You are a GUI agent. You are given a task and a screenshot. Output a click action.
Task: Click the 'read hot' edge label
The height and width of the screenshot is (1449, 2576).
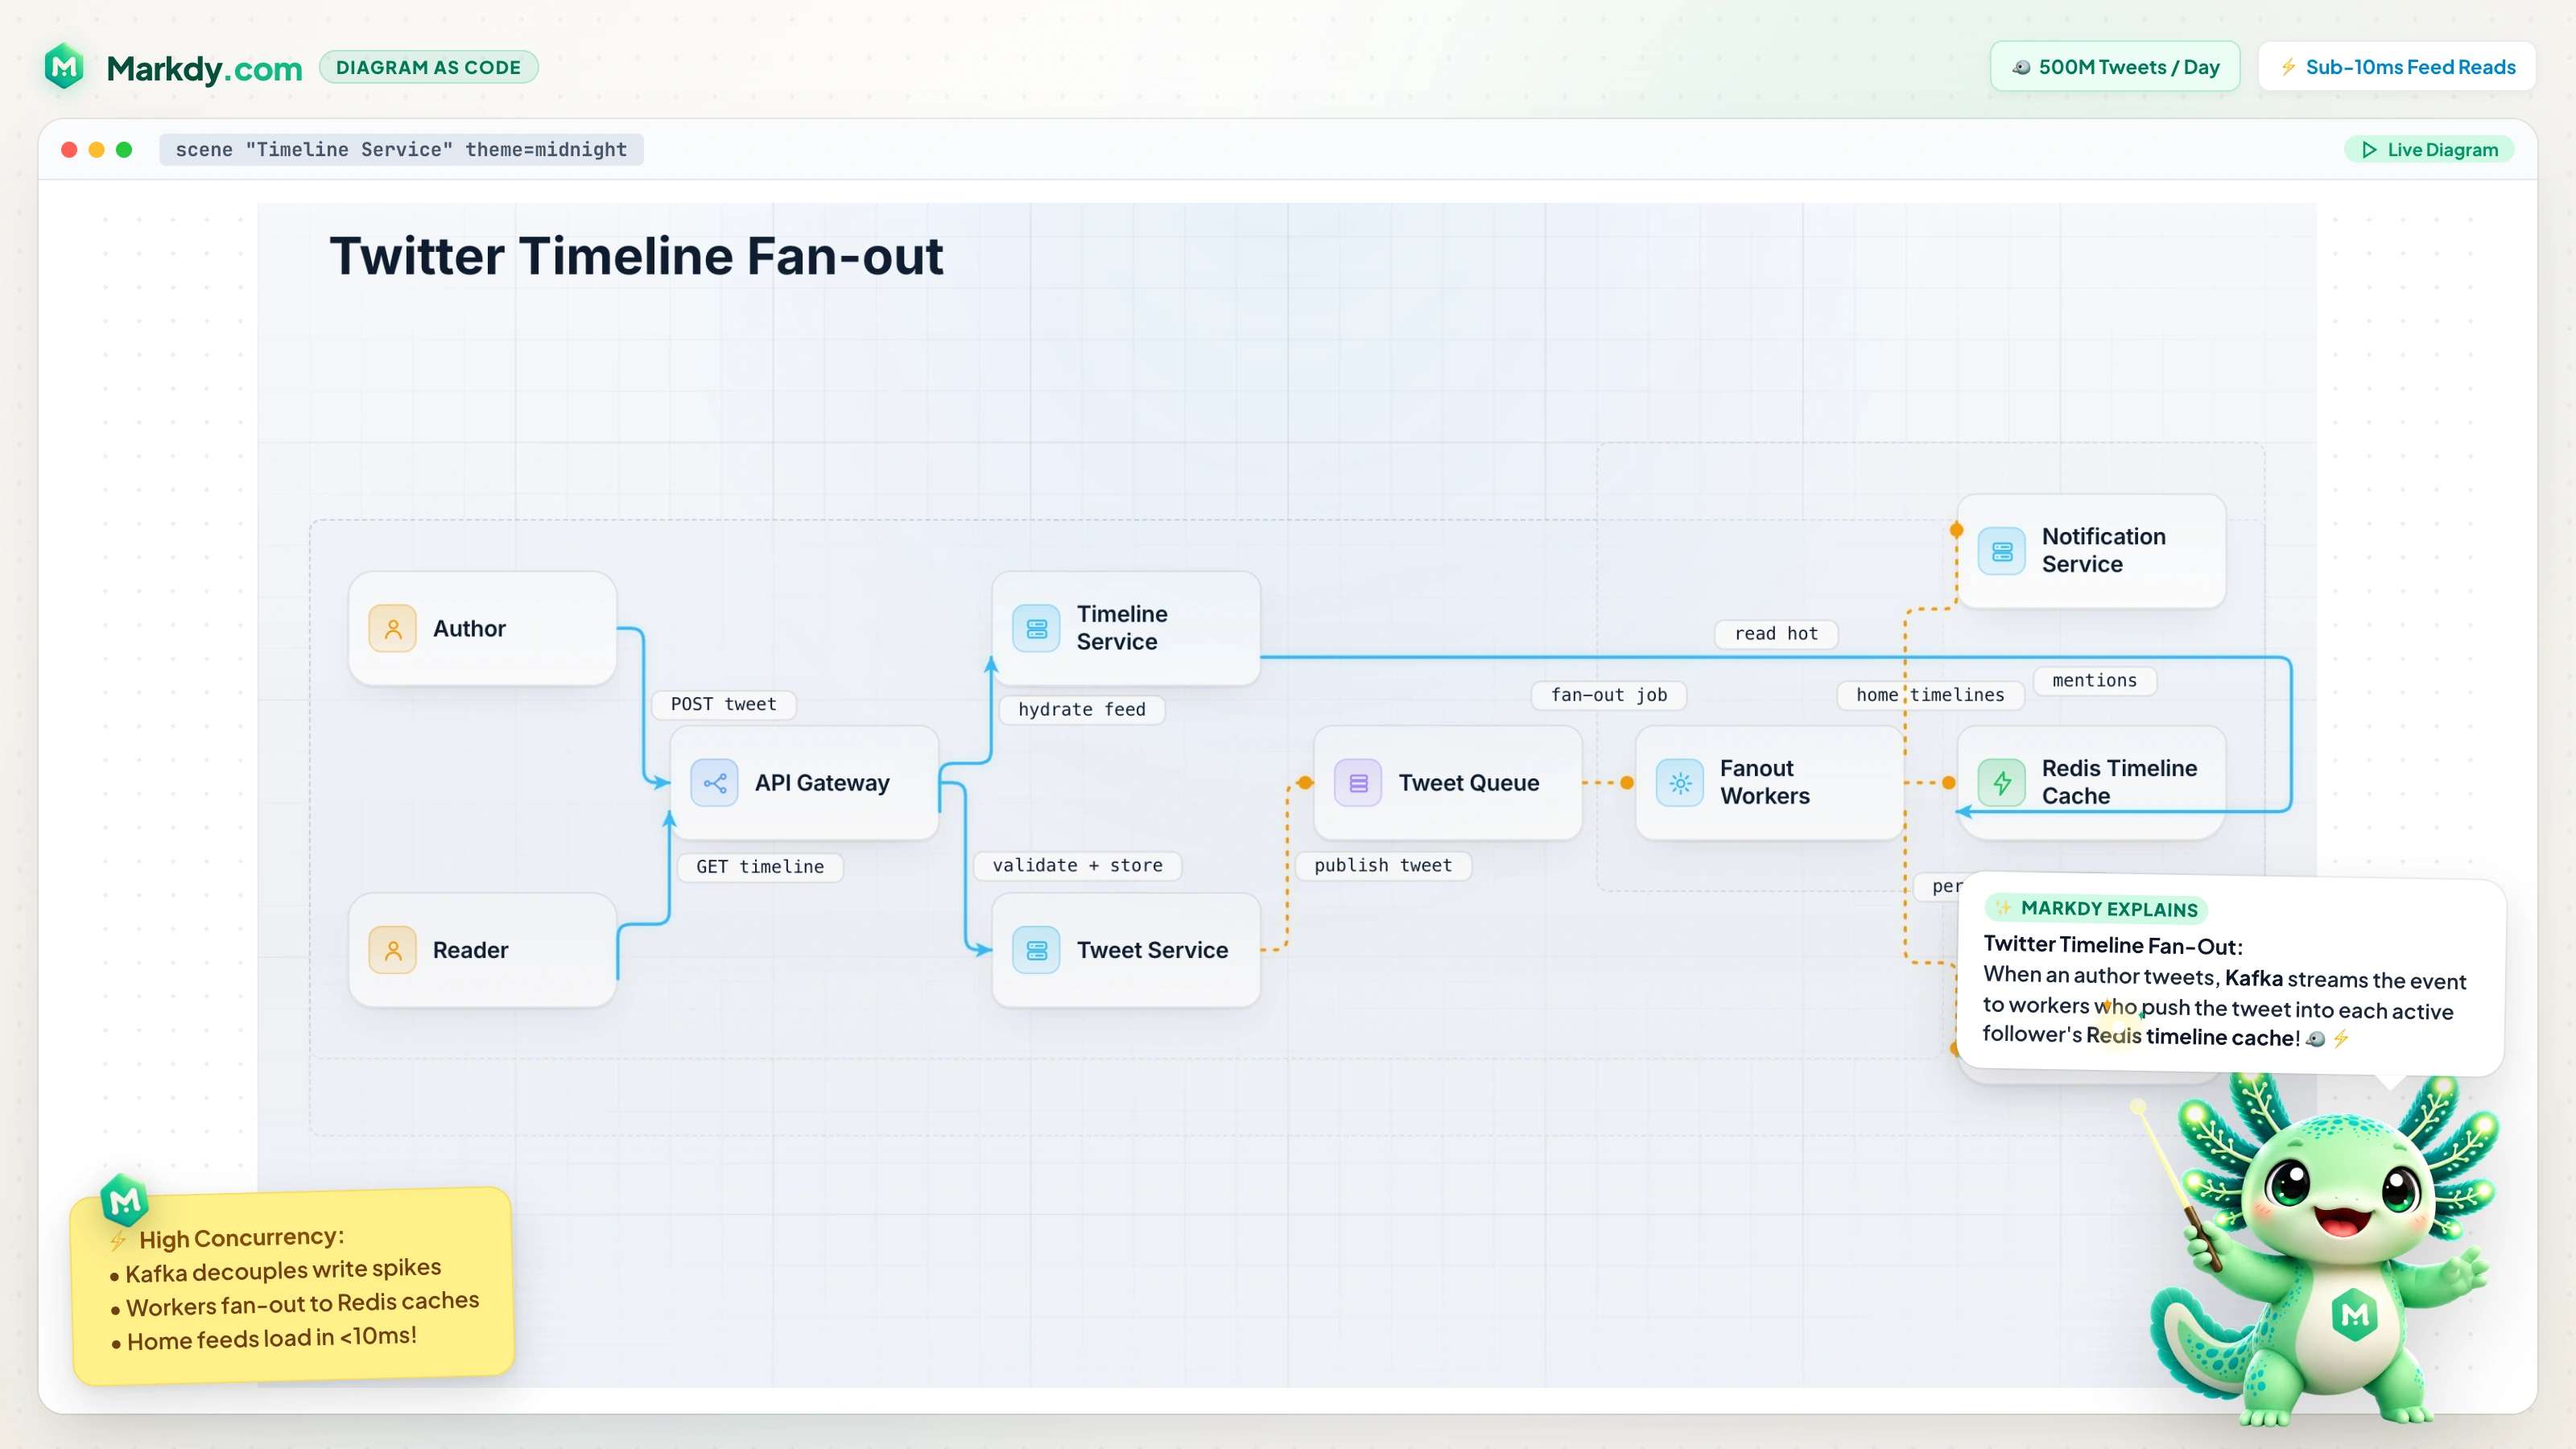coord(1776,634)
